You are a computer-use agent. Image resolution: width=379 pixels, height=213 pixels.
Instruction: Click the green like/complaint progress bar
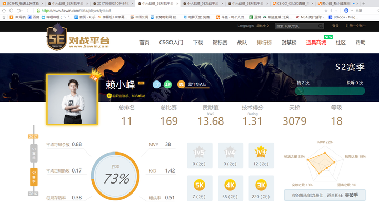330,91
